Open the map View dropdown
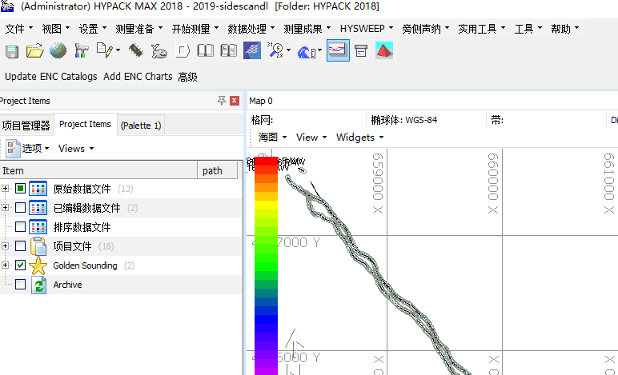618x375 pixels. [x=311, y=138]
